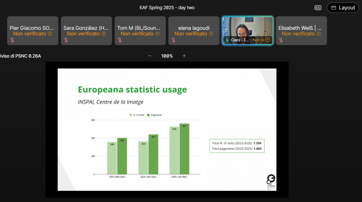The image size is (362, 202).
Task: Click active microphone icon on Clara tile
Action: tap(227, 40)
